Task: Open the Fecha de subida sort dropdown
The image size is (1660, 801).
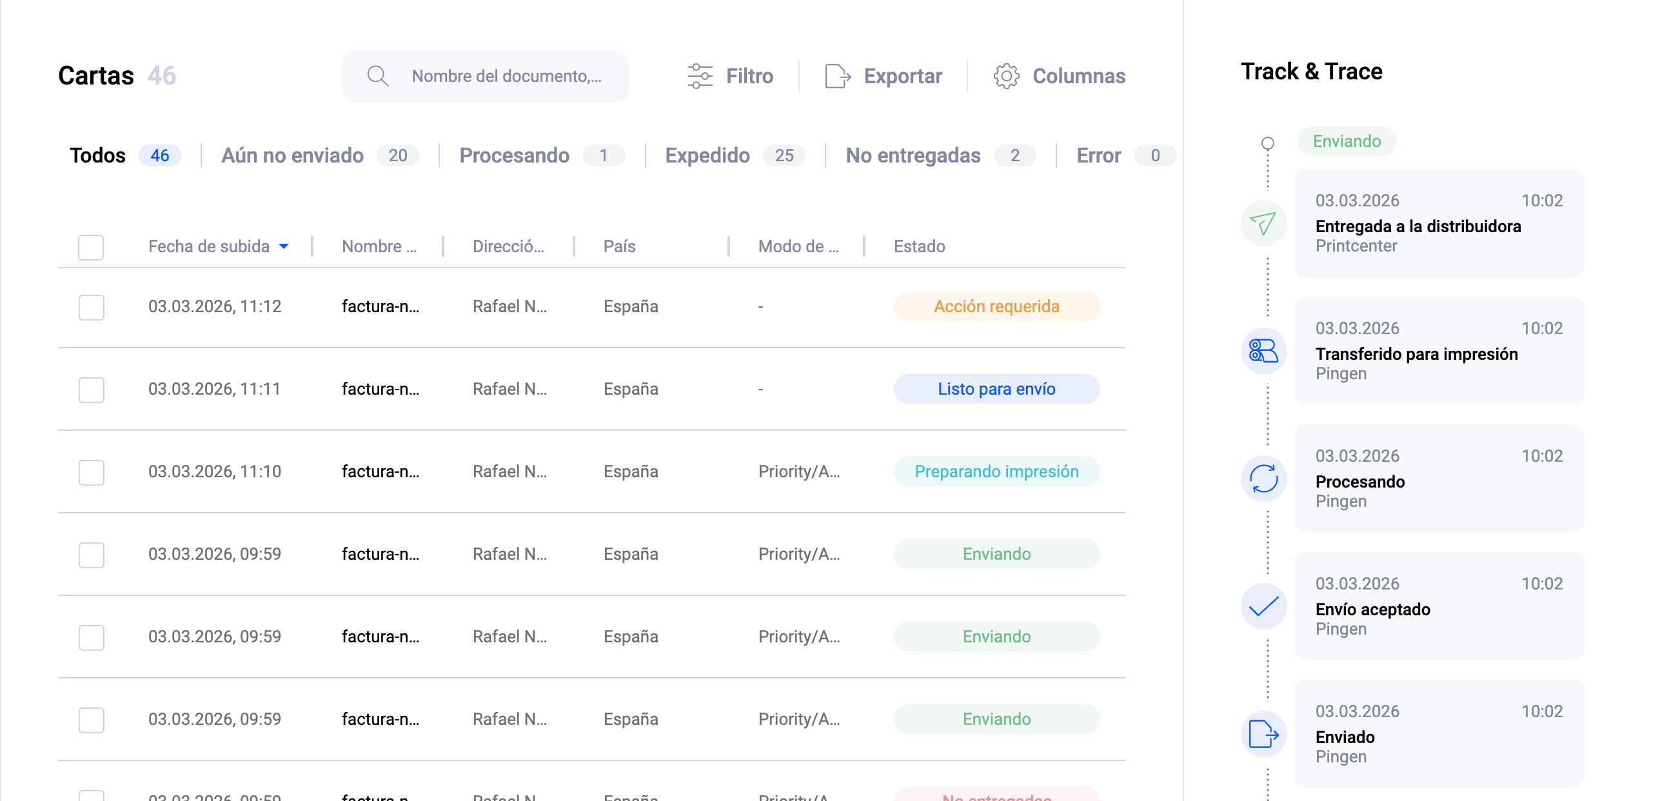Action: coord(284,246)
